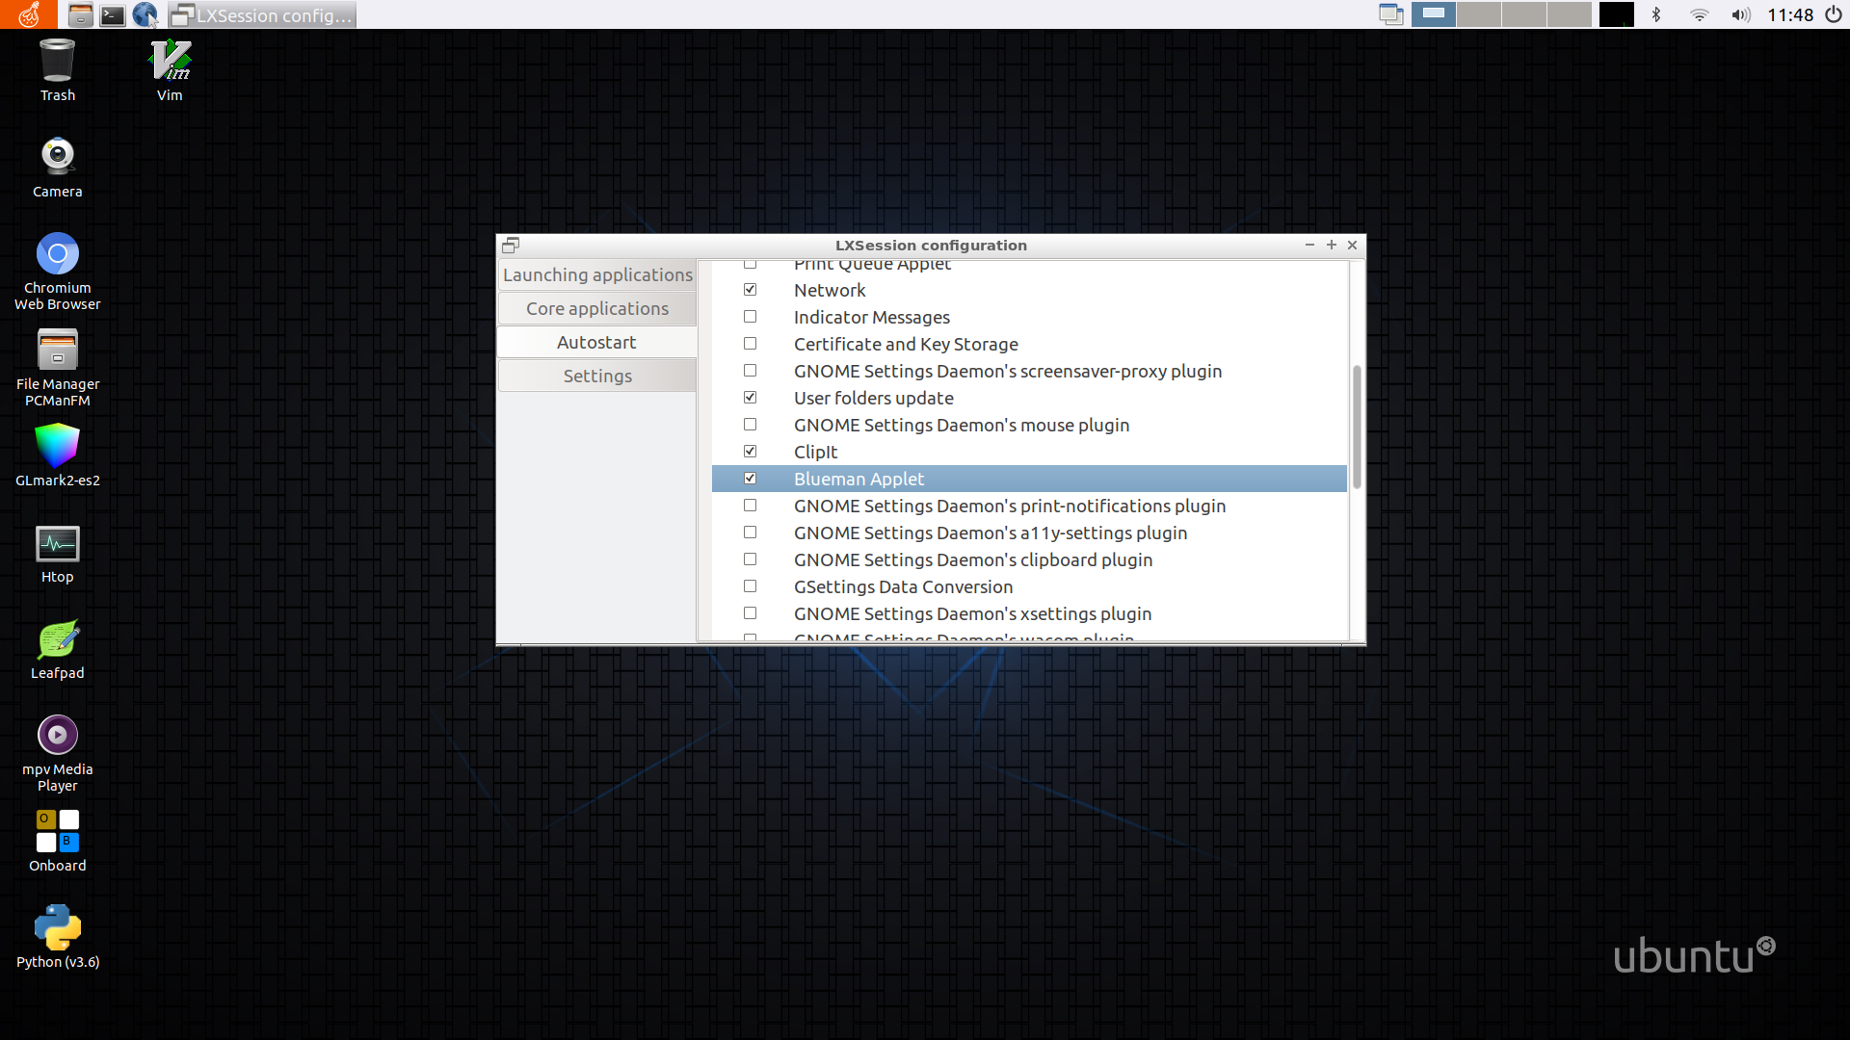Click LXSession config taskbar button

pos(262,14)
